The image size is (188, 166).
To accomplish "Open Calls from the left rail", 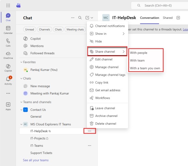I will pos(8,43).
